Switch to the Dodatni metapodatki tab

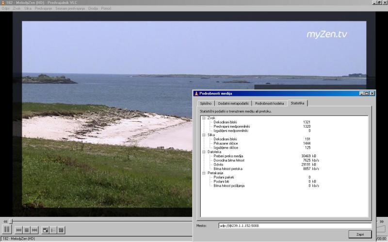pos(233,103)
